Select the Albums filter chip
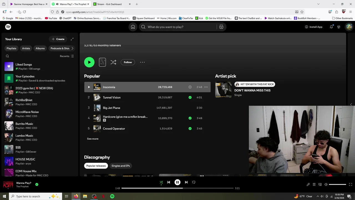This screenshot has width=355, height=200. [40, 48]
